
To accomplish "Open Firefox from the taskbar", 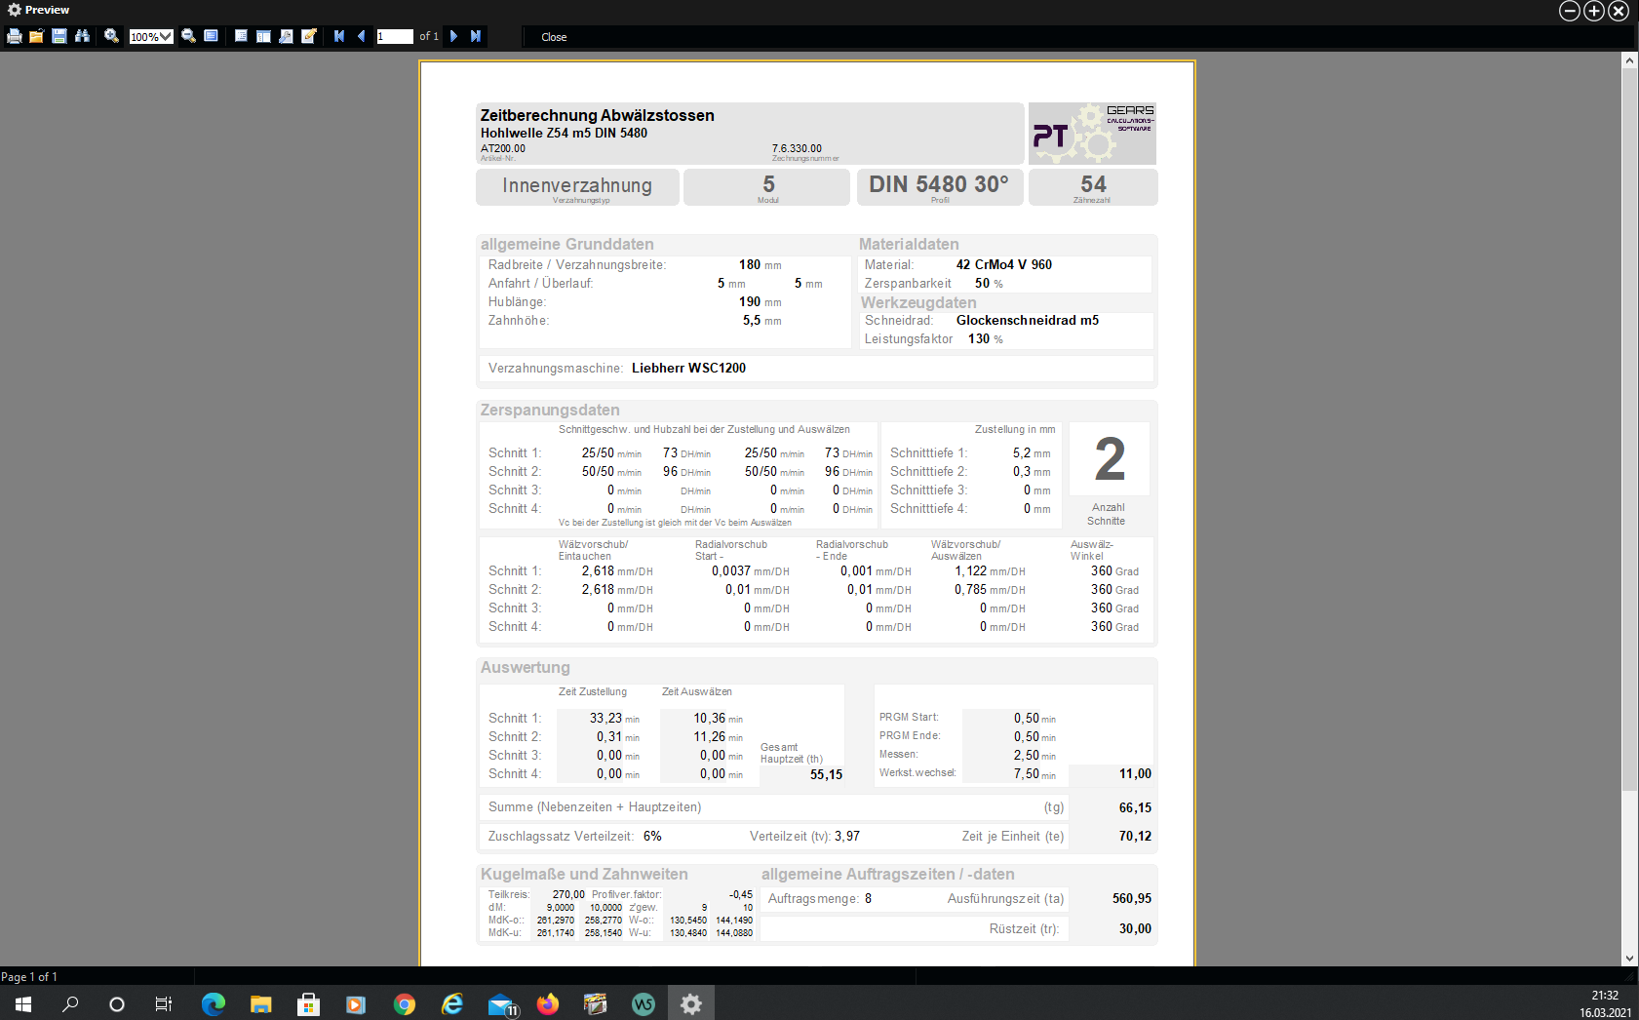I will pos(548,1003).
